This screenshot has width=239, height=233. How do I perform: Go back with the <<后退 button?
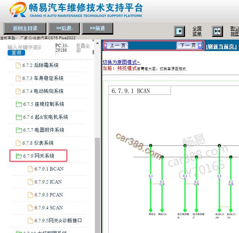coord(64,28)
